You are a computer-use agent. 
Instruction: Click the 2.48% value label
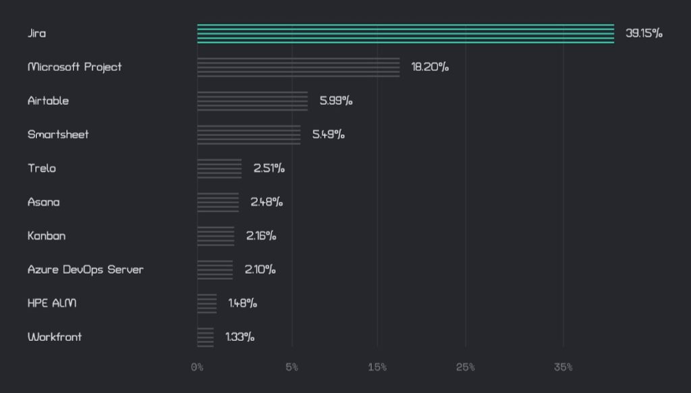tap(267, 202)
